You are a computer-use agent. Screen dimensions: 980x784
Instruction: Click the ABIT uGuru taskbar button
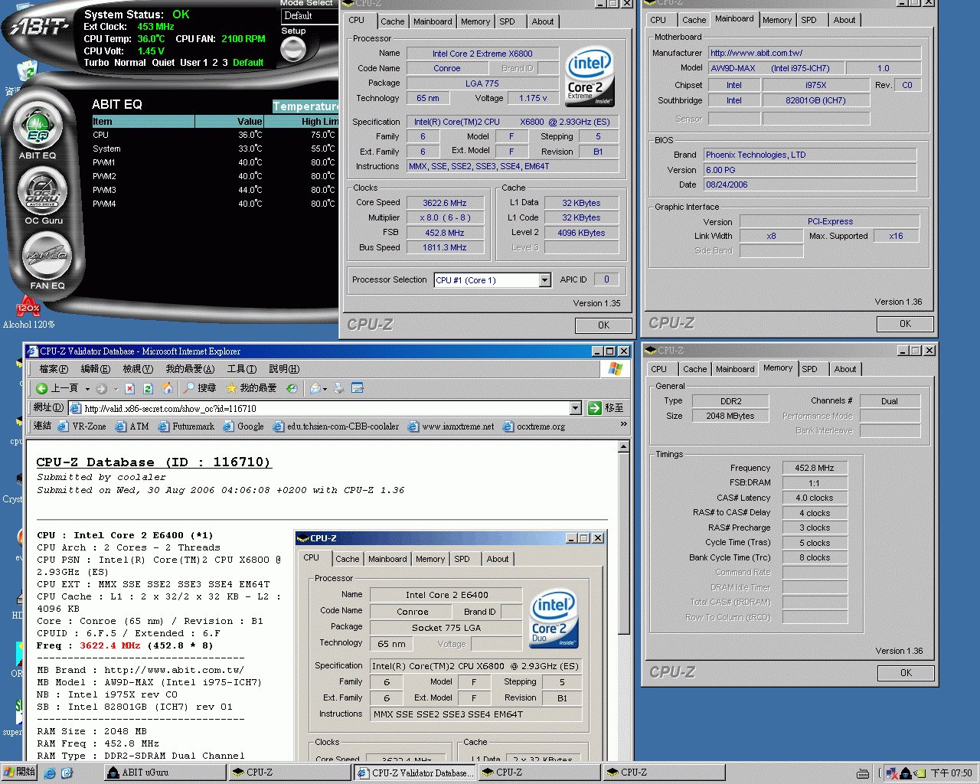pyautogui.click(x=165, y=773)
